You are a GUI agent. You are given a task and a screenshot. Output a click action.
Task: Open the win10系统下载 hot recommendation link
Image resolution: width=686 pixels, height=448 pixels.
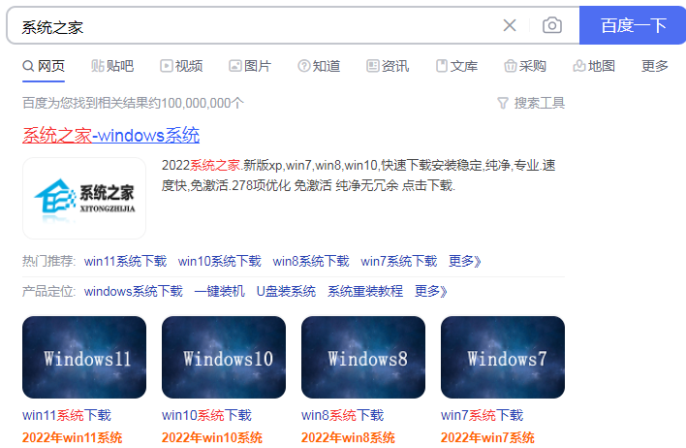coord(219,262)
